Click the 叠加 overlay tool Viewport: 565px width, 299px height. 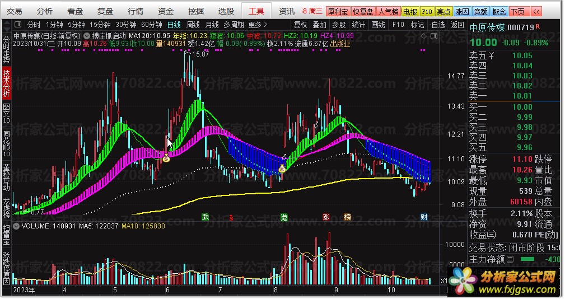click(x=319, y=25)
